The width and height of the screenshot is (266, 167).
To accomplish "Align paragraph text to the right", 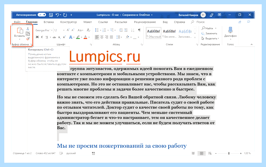I will (106, 37).
